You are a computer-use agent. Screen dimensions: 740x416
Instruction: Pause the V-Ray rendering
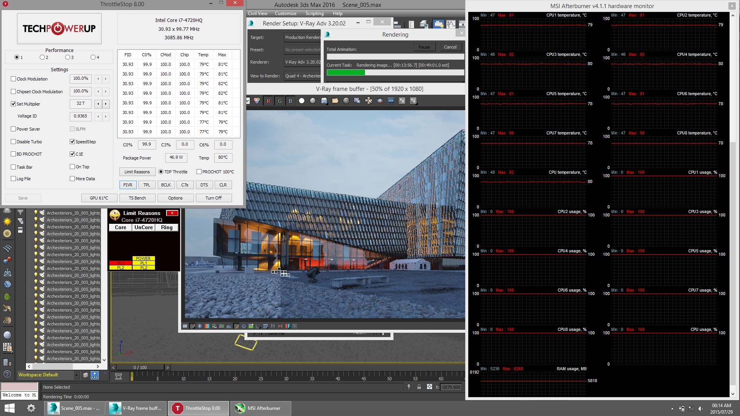click(424, 47)
